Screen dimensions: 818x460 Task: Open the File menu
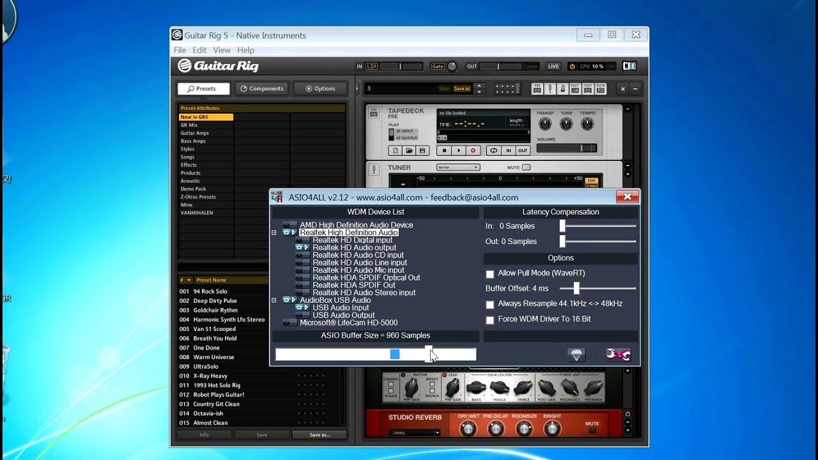[x=180, y=50]
